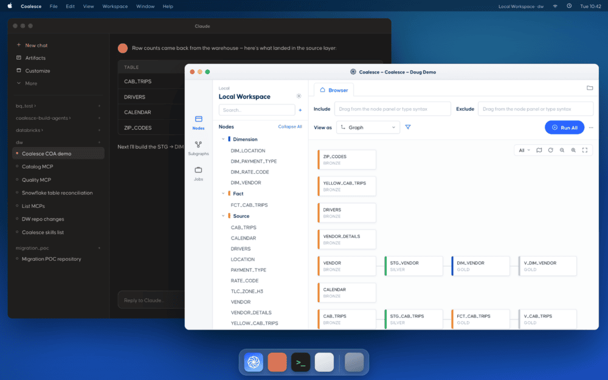Collapse the Dimension node group
Viewport: 608px width, 380px height.
point(223,139)
